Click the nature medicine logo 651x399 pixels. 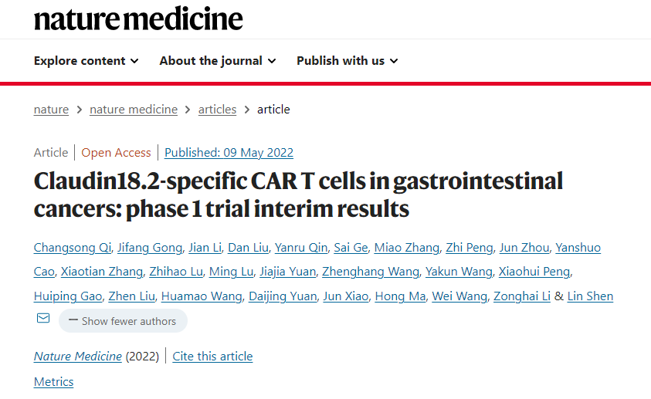point(138,19)
